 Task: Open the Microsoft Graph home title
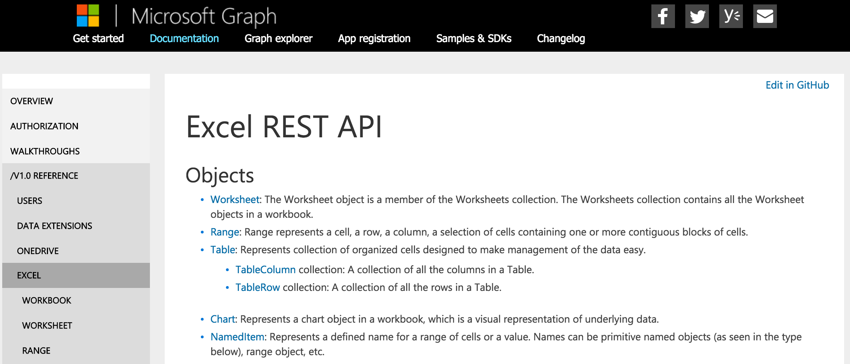[204, 17]
